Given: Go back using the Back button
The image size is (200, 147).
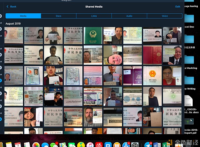Looking at the screenshot, I should [11, 7].
